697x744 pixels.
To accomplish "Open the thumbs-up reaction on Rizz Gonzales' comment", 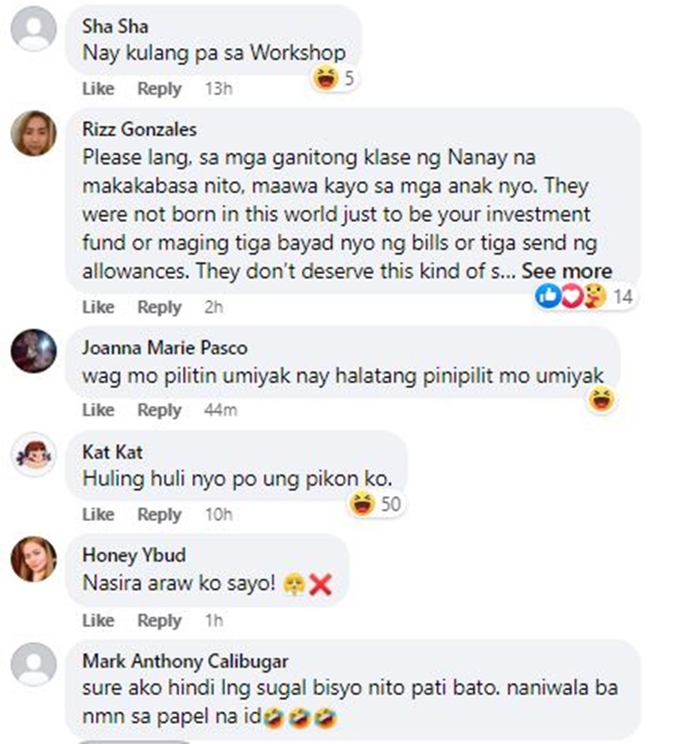I will (x=548, y=296).
